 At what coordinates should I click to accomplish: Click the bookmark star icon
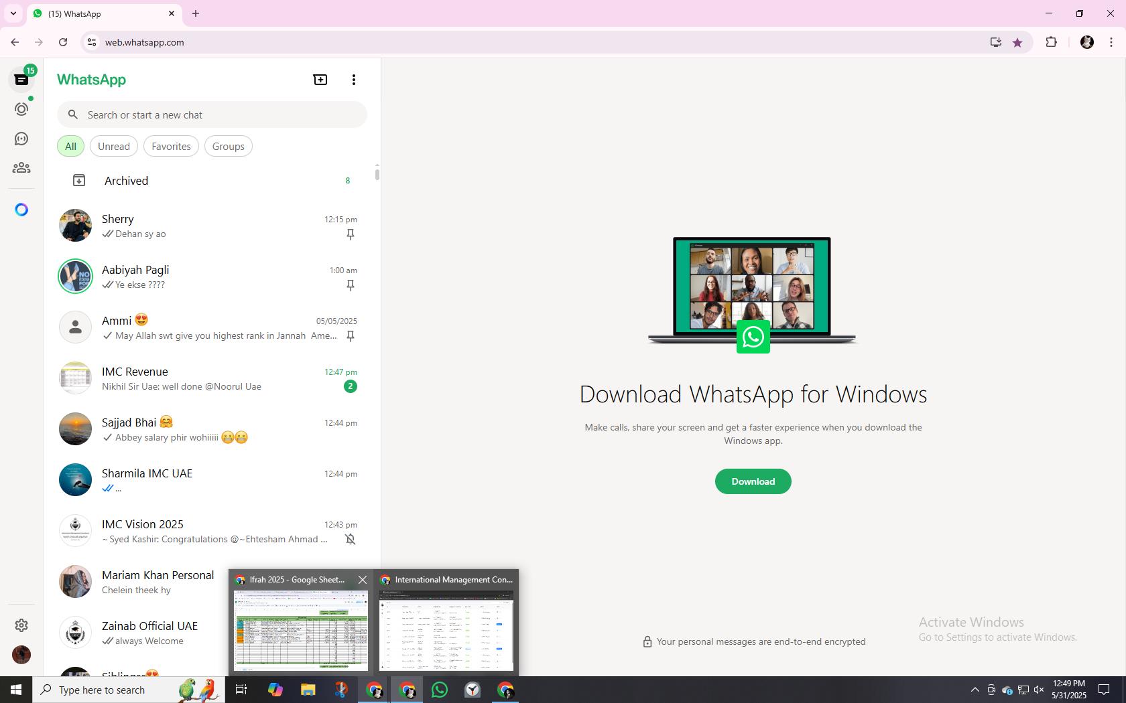click(1017, 42)
